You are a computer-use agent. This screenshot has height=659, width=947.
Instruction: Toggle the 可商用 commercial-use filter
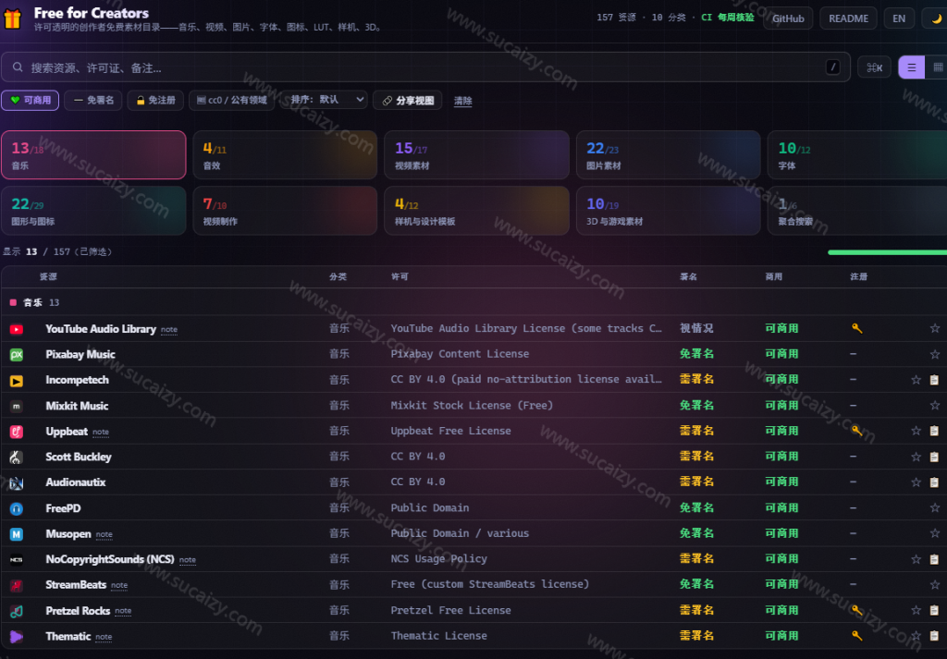point(31,100)
